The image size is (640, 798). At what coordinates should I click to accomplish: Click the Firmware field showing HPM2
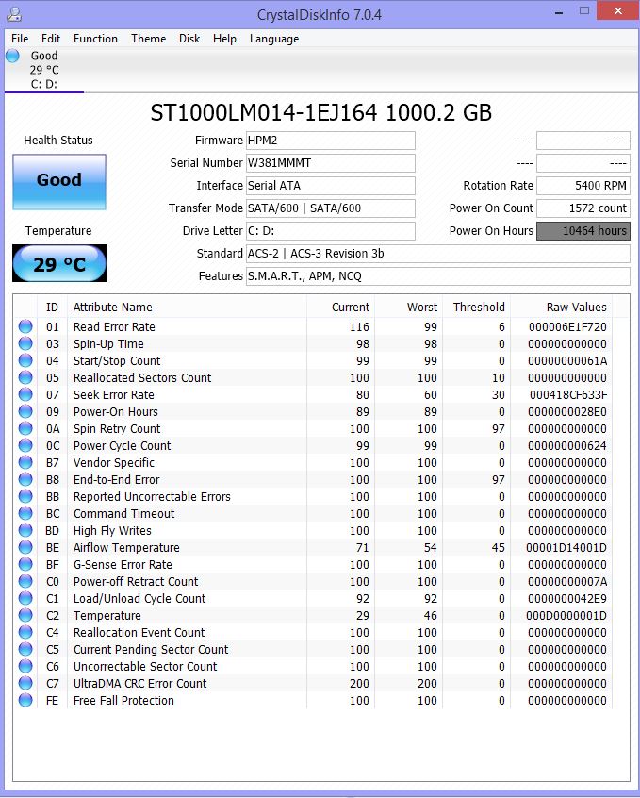point(330,141)
